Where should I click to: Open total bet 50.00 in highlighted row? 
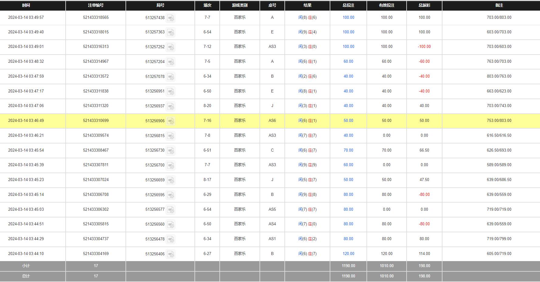(348, 120)
